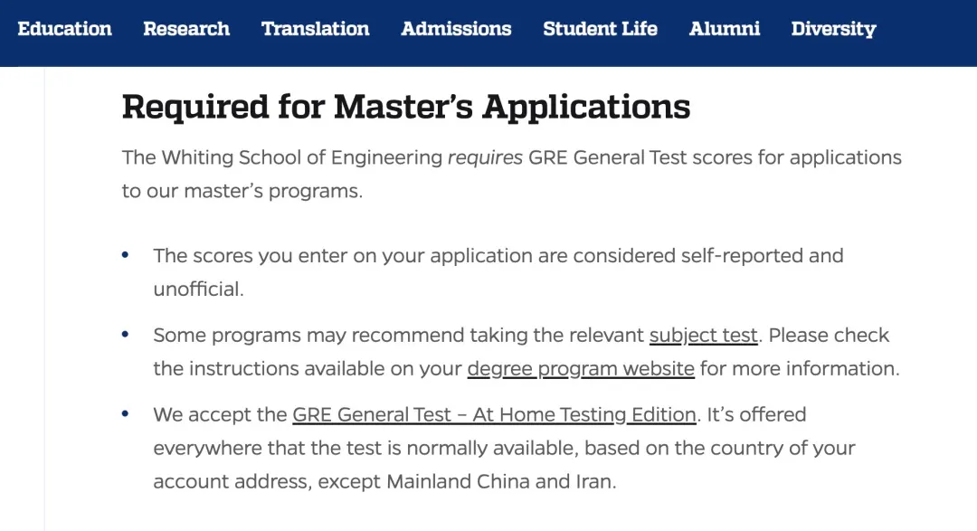The width and height of the screenshot is (977, 531).
Task: Click the Whiting School of Engineering intro paragraph
Action: point(511,175)
